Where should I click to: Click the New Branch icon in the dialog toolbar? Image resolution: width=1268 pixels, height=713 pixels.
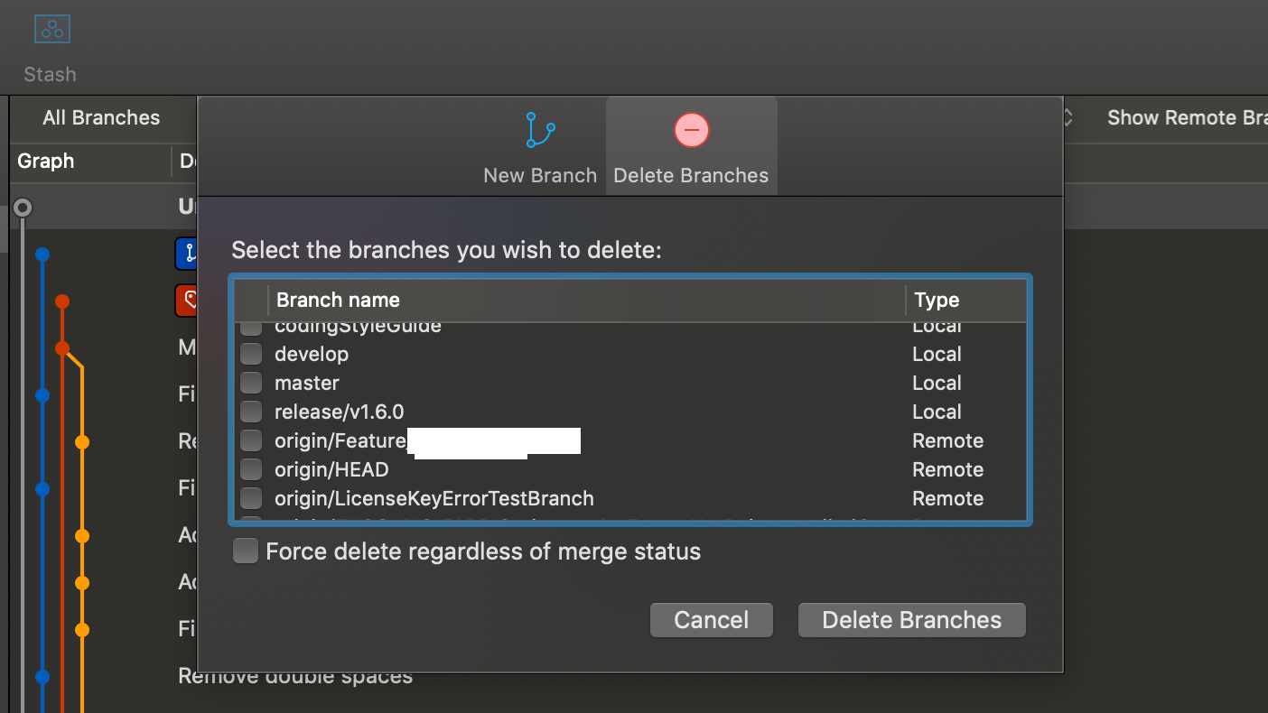[539, 130]
